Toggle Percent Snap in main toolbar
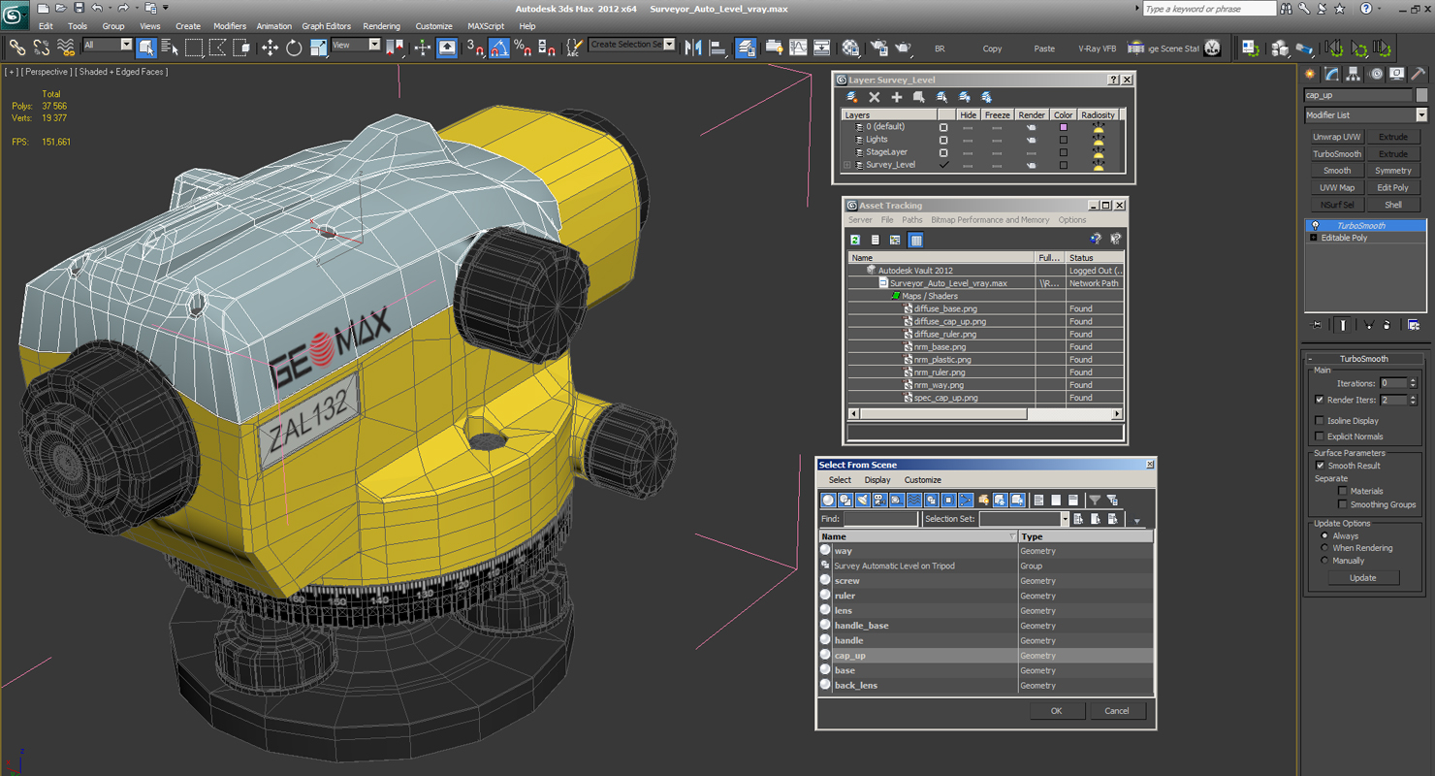The image size is (1435, 776). point(523,48)
